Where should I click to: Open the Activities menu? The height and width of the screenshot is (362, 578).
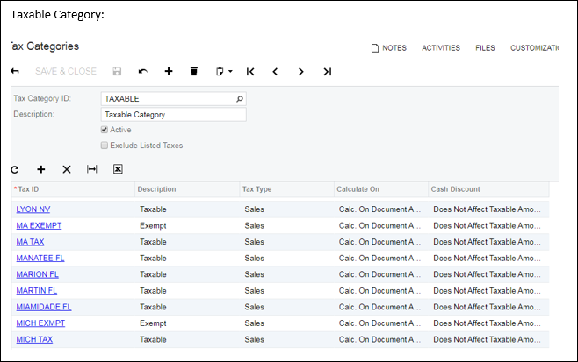pyautogui.click(x=440, y=48)
